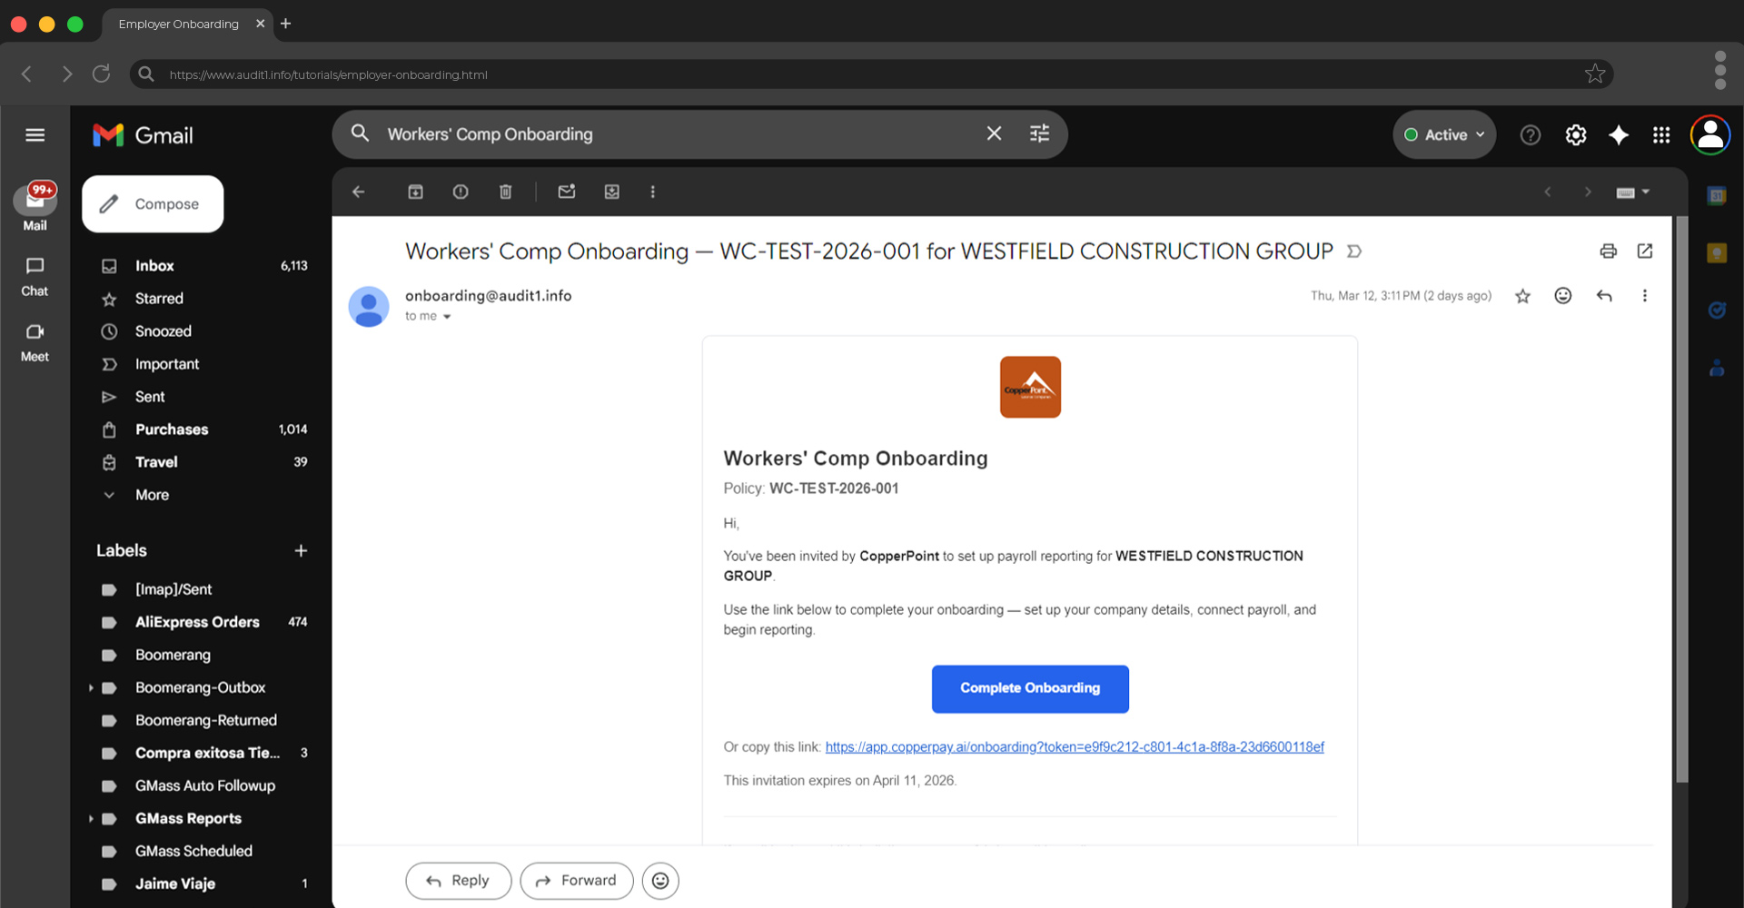Open the copperpay.ai onboarding link
Image resolution: width=1744 pixels, height=908 pixels.
pyautogui.click(x=1075, y=746)
